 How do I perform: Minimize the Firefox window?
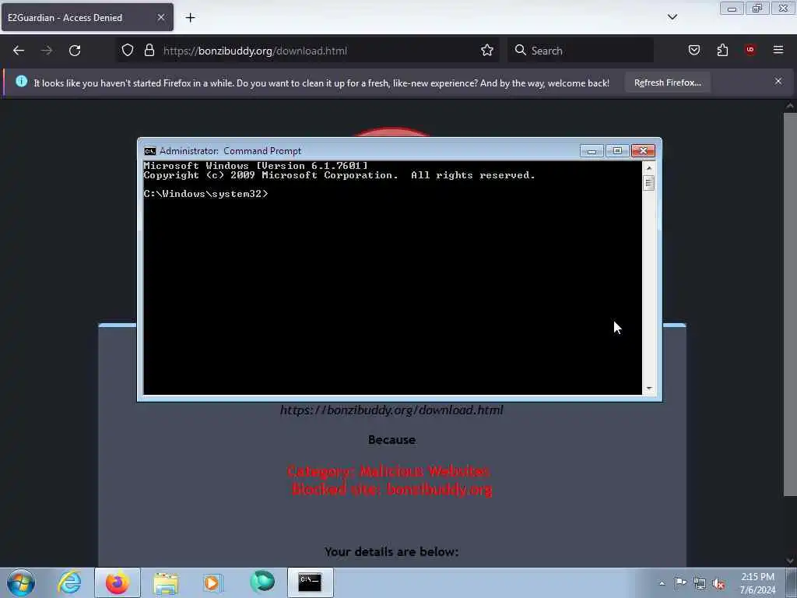pyautogui.click(x=732, y=9)
